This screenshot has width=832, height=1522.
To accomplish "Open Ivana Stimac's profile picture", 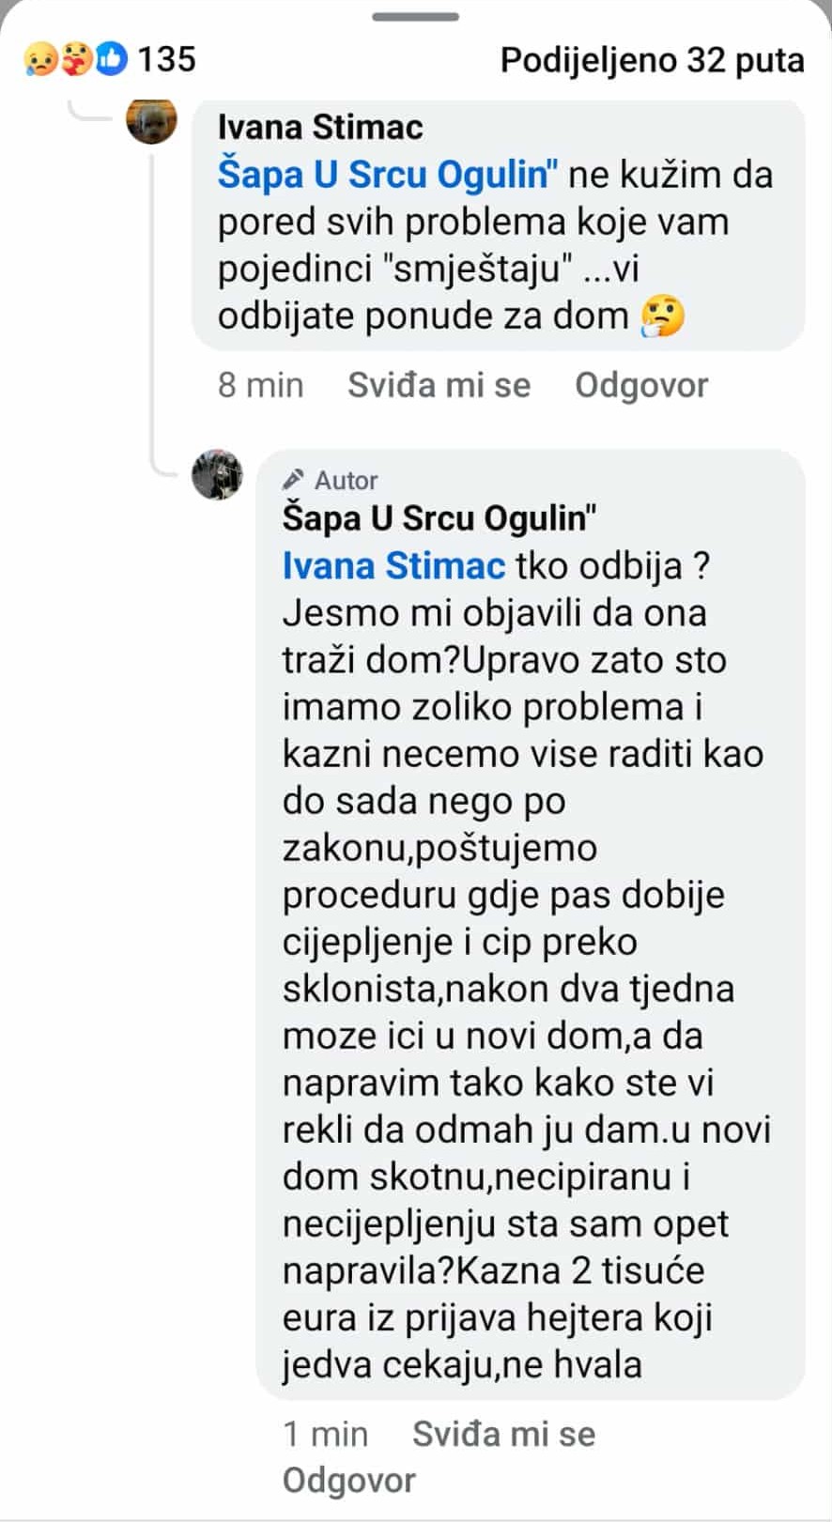I will pos(152,119).
